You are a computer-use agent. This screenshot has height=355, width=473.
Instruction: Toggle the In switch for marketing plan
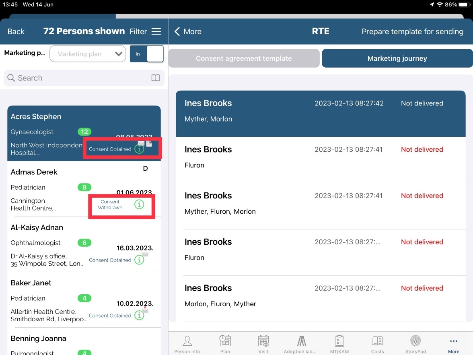click(146, 54)
